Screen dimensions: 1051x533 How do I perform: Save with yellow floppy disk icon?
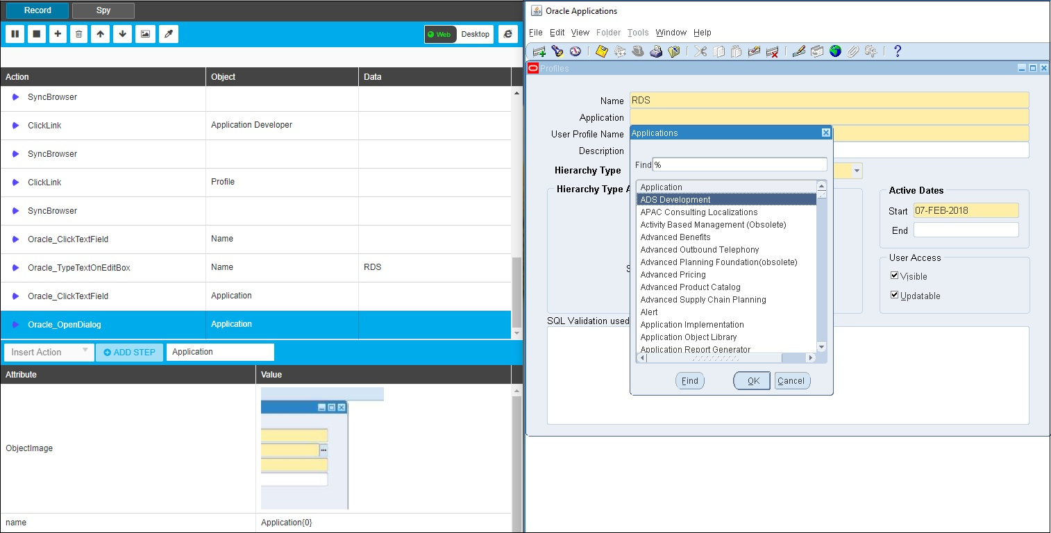pos(602,51)
